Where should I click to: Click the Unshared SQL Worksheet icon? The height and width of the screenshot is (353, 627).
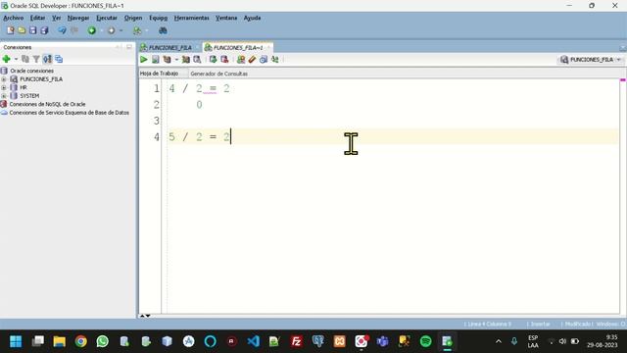tap(241, 60)
